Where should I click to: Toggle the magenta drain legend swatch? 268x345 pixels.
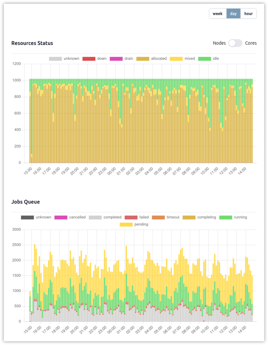116,59
